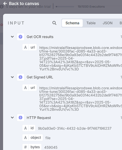Select the url field under Get Signed URL
This screenshot has width=122, height=150.
click(30, 88)
